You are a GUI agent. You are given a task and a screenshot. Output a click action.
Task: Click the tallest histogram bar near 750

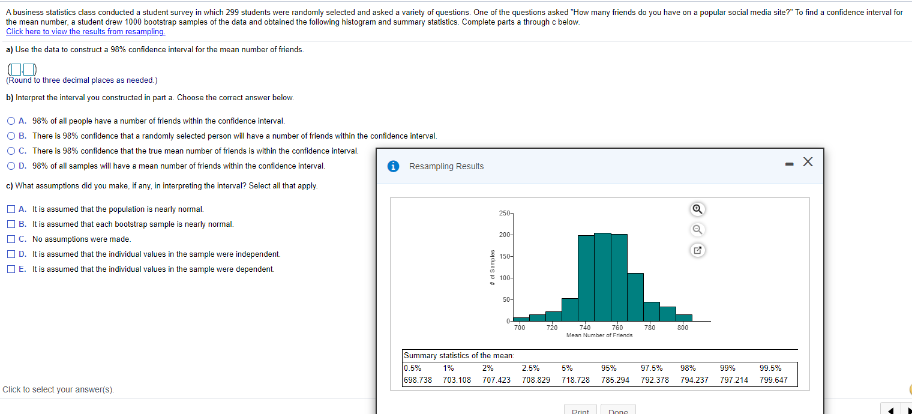tap(602, 277)
